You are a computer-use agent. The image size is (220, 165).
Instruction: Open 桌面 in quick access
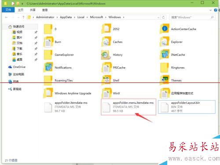18,60
